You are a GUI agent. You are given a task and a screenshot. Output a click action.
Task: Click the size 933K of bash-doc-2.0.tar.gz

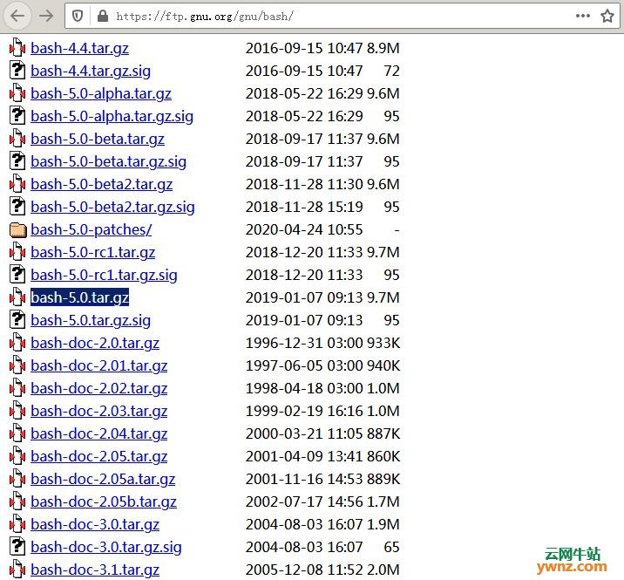pos(383,343)
